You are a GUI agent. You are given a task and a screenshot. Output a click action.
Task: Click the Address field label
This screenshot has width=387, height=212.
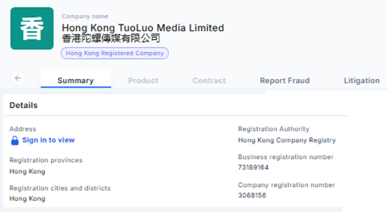[x=23, y=129]
